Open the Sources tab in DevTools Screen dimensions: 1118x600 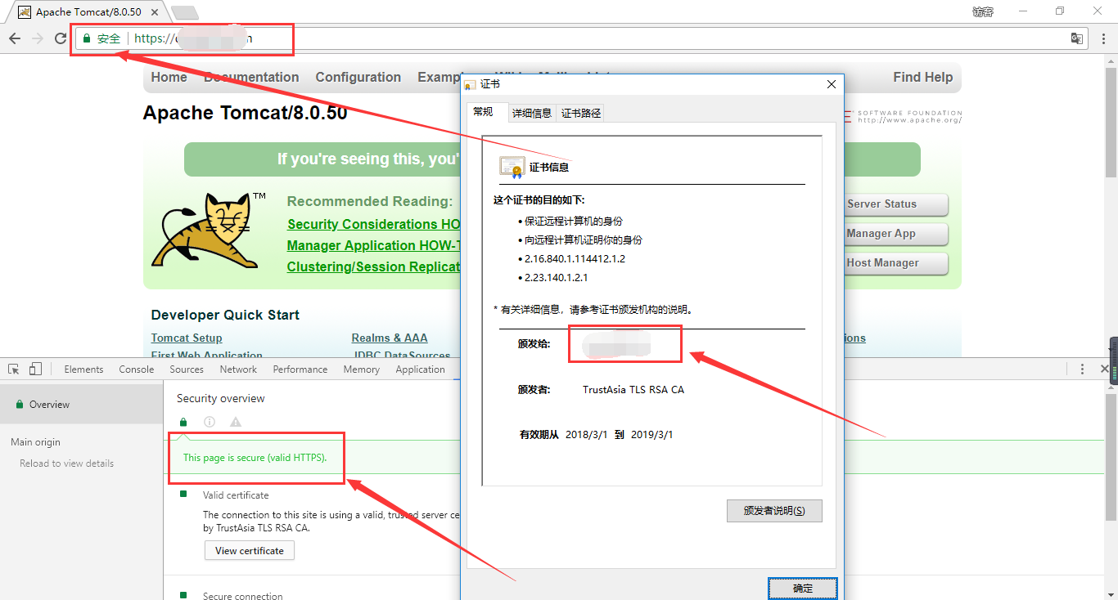(x=187, y=369)
